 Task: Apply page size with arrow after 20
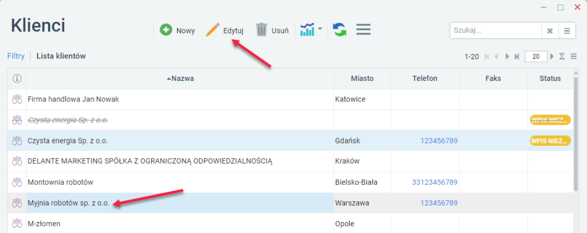(552, 57)
